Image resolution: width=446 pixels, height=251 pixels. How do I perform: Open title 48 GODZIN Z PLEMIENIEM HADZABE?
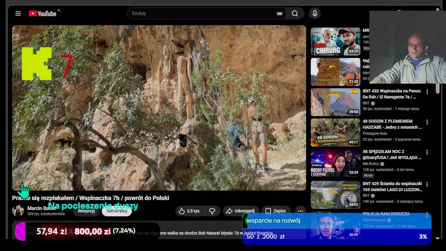(392, 124)
